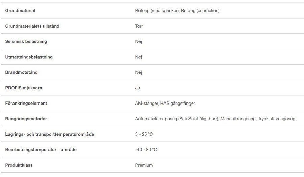304x177 pixels.
Task: Click the Grundmaterial row label
Action: click(20, 11)
